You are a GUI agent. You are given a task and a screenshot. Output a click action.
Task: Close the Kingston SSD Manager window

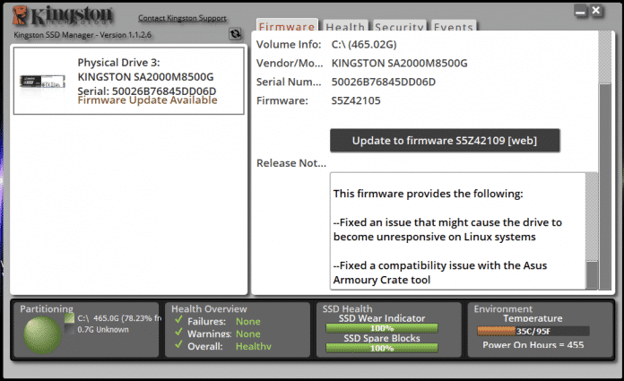596,11
